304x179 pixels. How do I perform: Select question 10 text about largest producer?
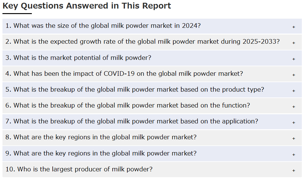point(79,169)
